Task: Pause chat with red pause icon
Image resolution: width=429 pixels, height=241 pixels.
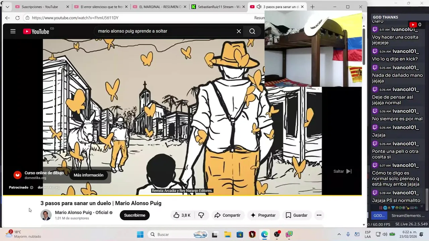Action: 381,208
